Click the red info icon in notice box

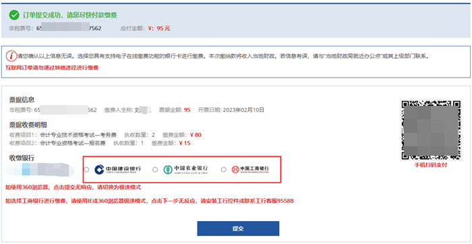(x=11, y=56)
